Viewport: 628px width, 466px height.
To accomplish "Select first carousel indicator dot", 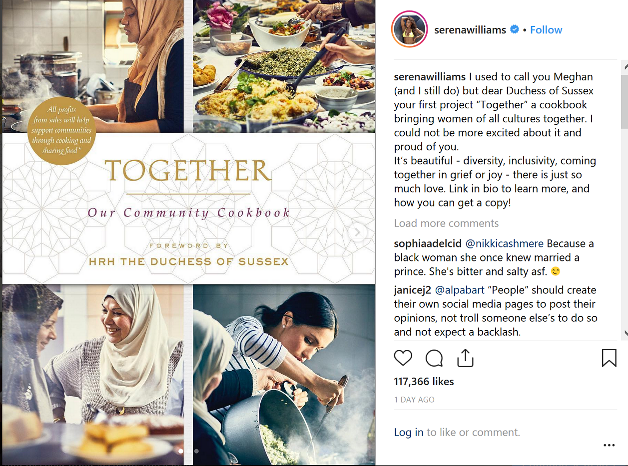I will (x=180, y=451).
